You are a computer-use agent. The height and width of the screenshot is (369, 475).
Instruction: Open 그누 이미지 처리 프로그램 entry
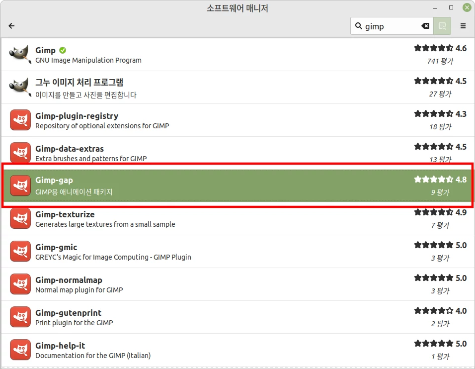[x=79, y=83]
